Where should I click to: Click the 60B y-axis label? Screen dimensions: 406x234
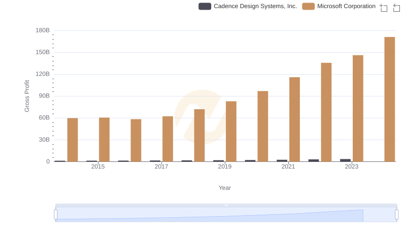click(44, 118)
